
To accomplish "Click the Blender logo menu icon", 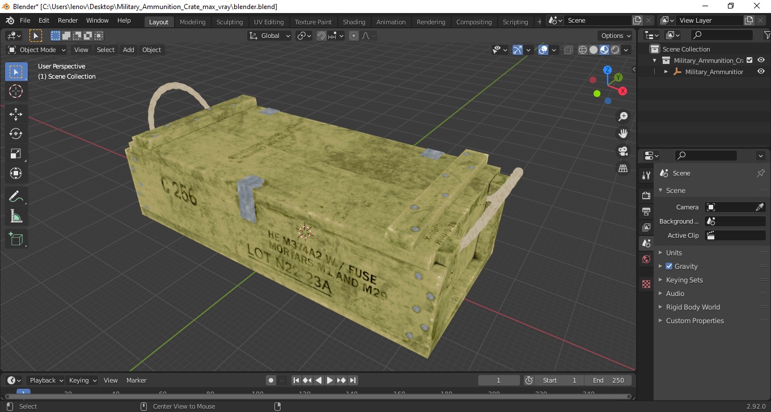I will [10, 20].
